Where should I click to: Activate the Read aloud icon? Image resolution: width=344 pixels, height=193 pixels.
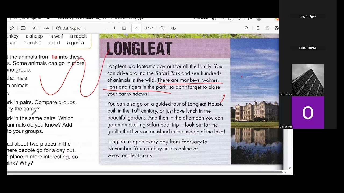click(35, 28)
